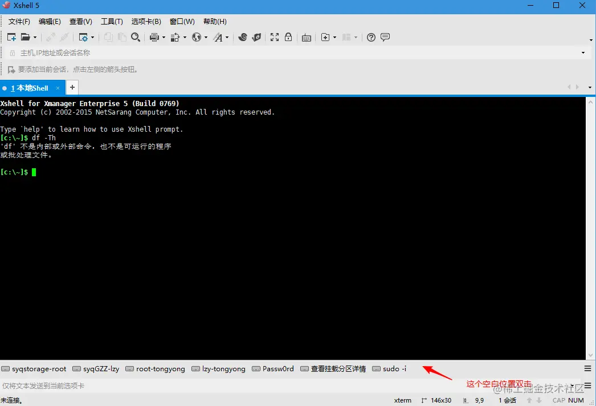The image size is (596, 406).
Task: Click the host/IP address input bar
Action: (296, 53)
